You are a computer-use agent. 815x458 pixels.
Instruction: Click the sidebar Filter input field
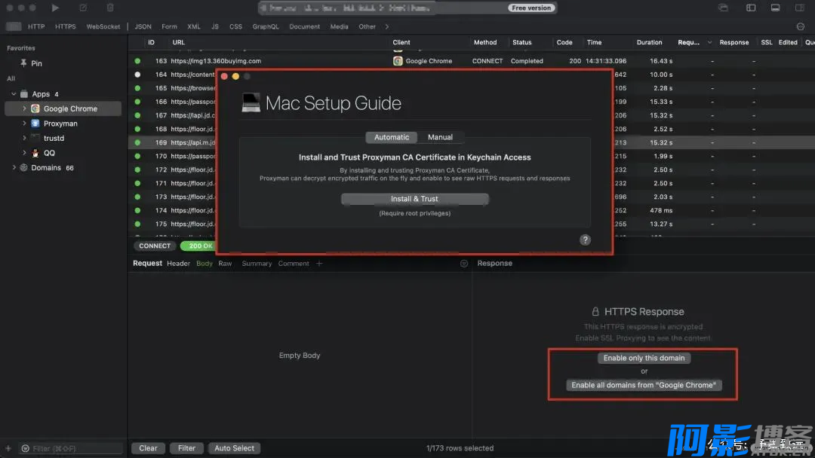71,448
